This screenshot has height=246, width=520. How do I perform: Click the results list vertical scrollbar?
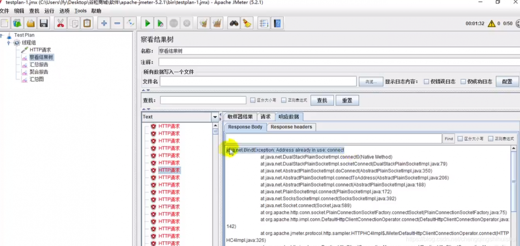[215, 184]
